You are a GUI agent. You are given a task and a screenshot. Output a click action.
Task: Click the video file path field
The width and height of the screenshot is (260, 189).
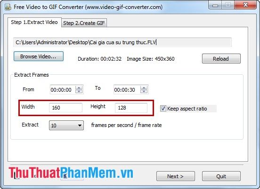(122, 42)
